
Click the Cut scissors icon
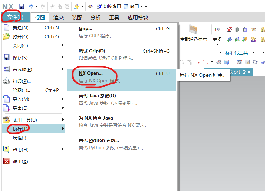(52, 6)
